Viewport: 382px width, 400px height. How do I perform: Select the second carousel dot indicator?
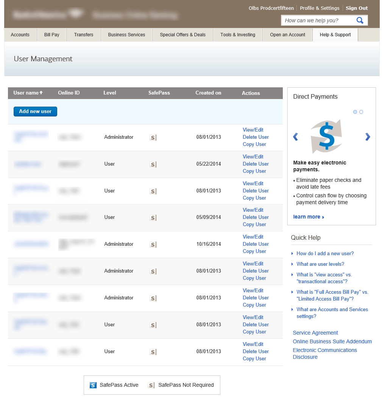click(x=361, y=112)
